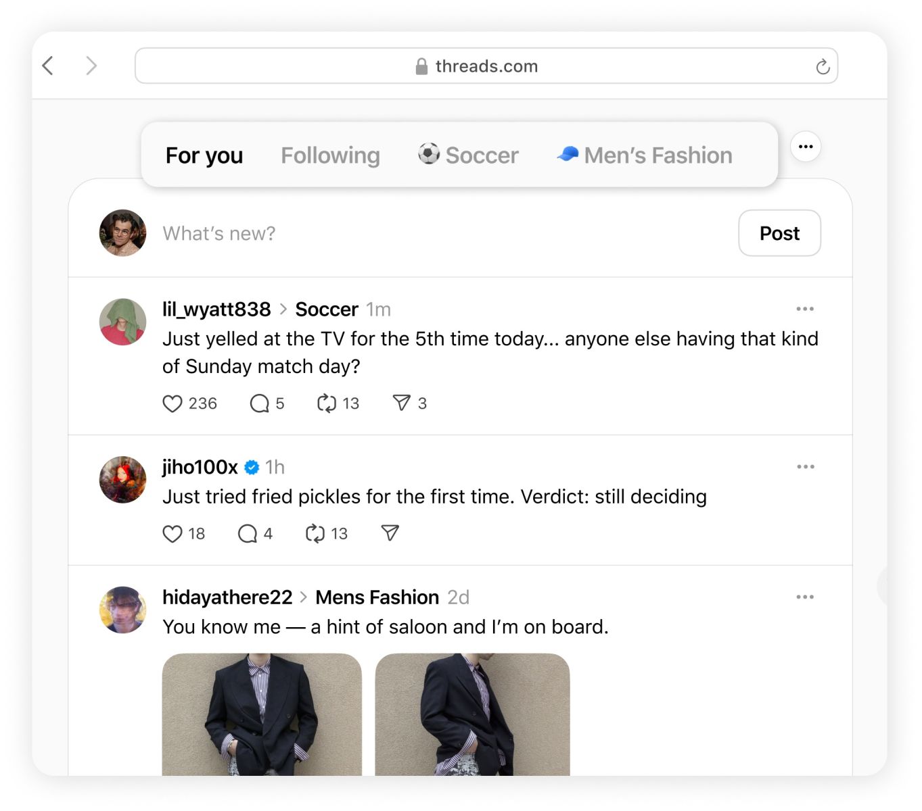Open the feed options button beside the tabs
922x811 pixels.
(x=805, y=147)
